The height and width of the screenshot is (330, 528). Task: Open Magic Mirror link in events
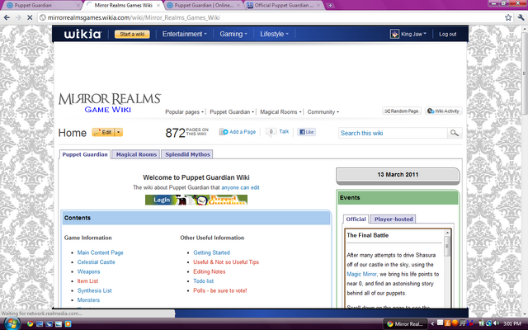coord(361,274)
